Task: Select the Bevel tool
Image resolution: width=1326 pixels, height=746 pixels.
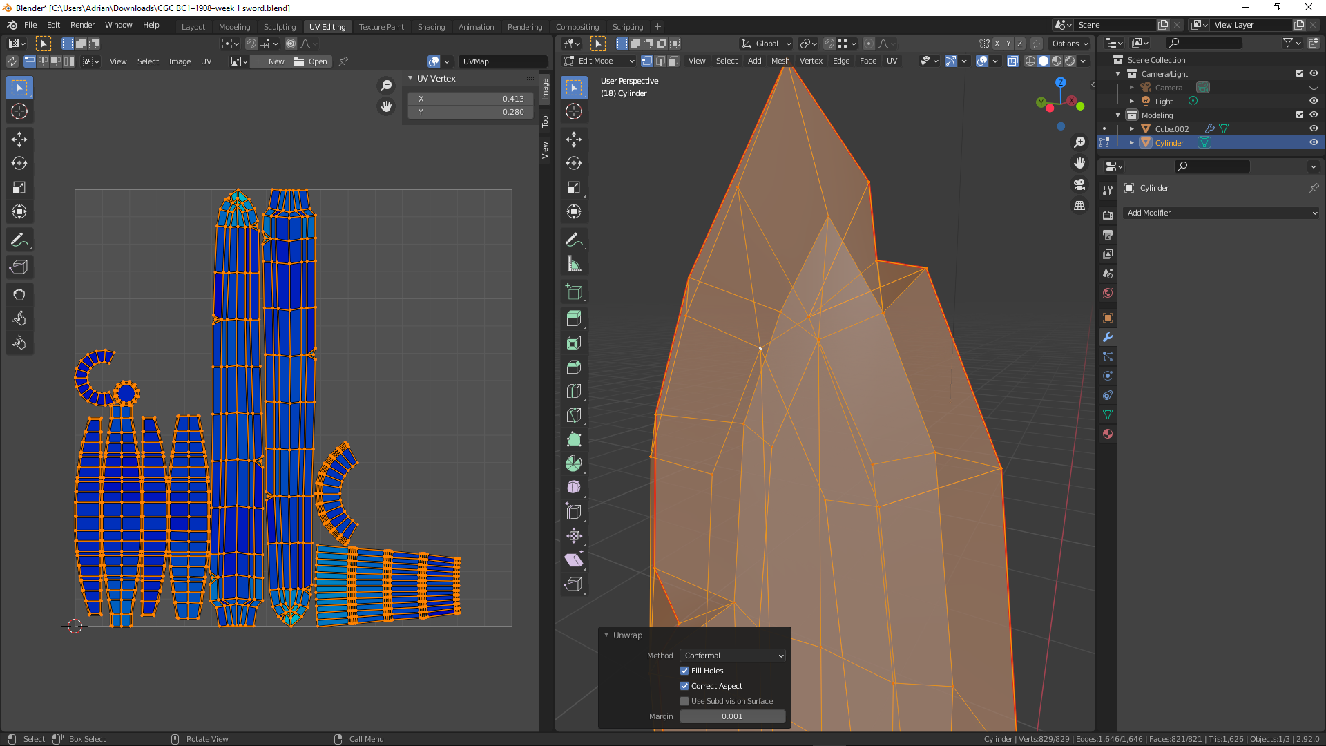Action: (573, 367)
